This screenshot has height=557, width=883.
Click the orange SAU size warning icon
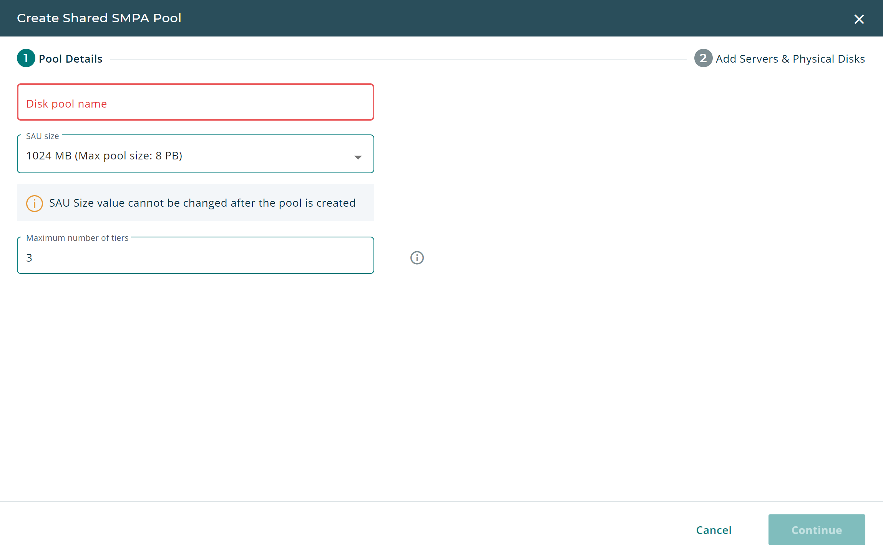point(35,203)
